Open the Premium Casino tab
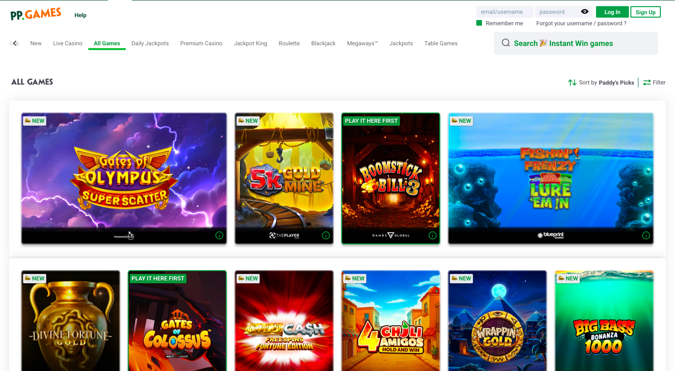Screen dimensions: 675x371 point(201,43)
